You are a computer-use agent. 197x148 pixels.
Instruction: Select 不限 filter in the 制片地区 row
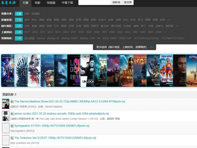tap(18, 26)
